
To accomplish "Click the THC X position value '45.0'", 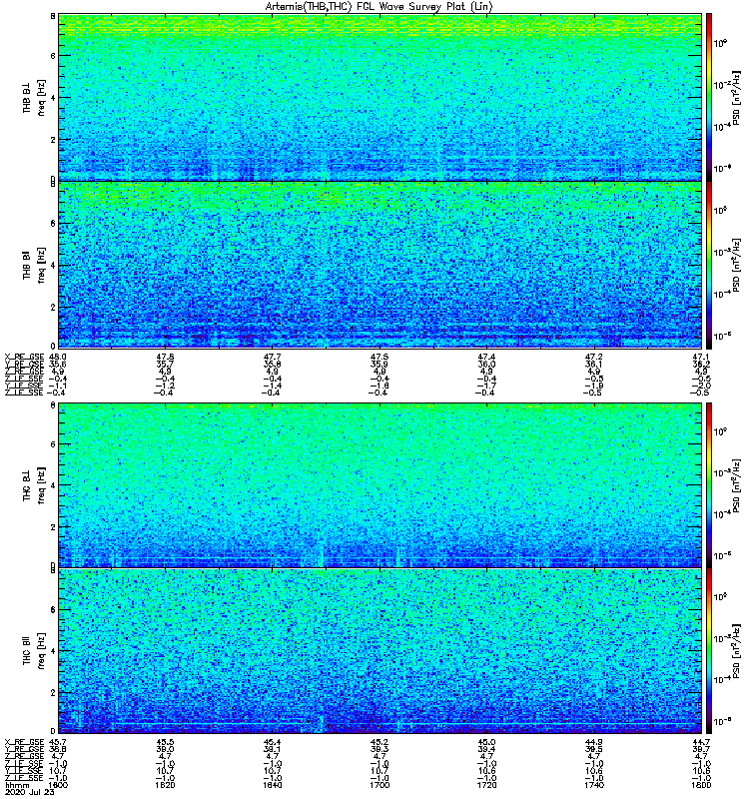I will tap(486, 742).
